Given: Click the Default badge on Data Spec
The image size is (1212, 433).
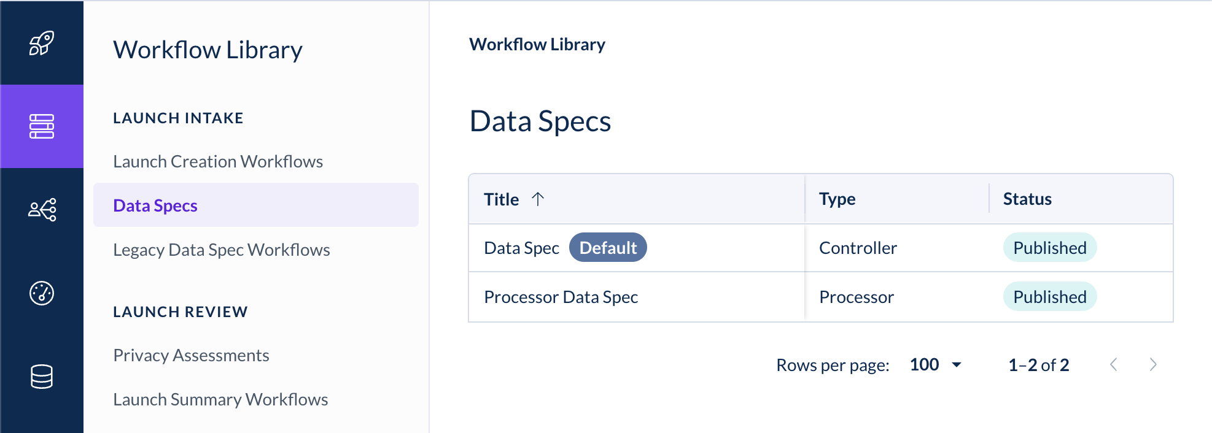Looking at the screenshot, I should (x=608, y=248).
